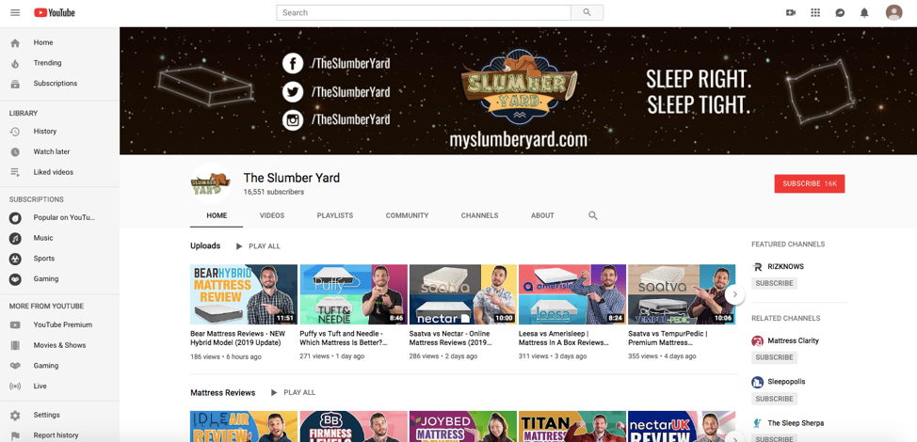
Task: Open Subscriptions in the sidebar
Action: pos(59,84)
